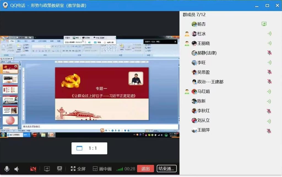Click 李旺's avatar in member list
The image size is (282, 177).
pyautogui.click(x=194, y=63)
